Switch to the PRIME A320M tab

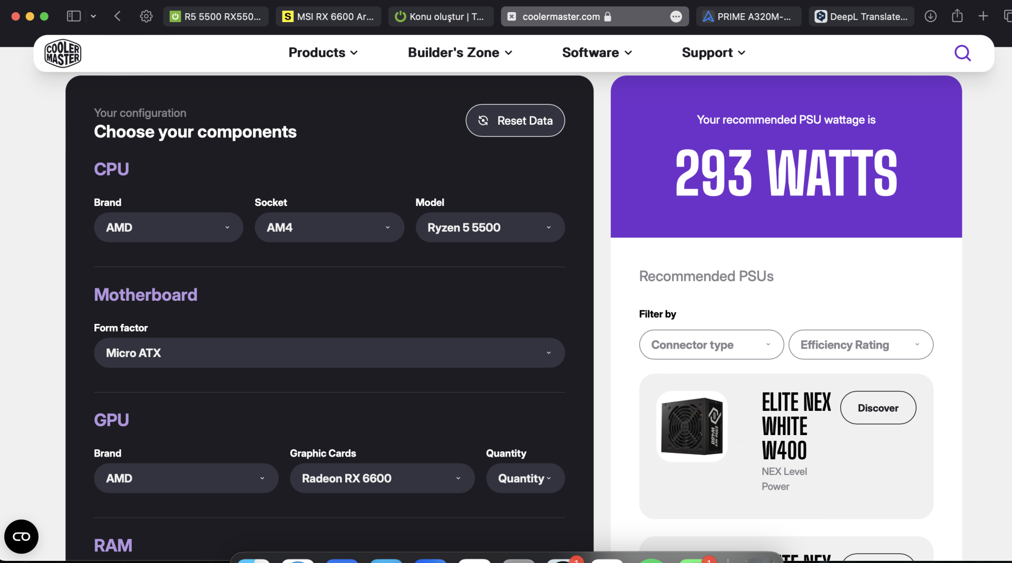(x=749, y=16)
